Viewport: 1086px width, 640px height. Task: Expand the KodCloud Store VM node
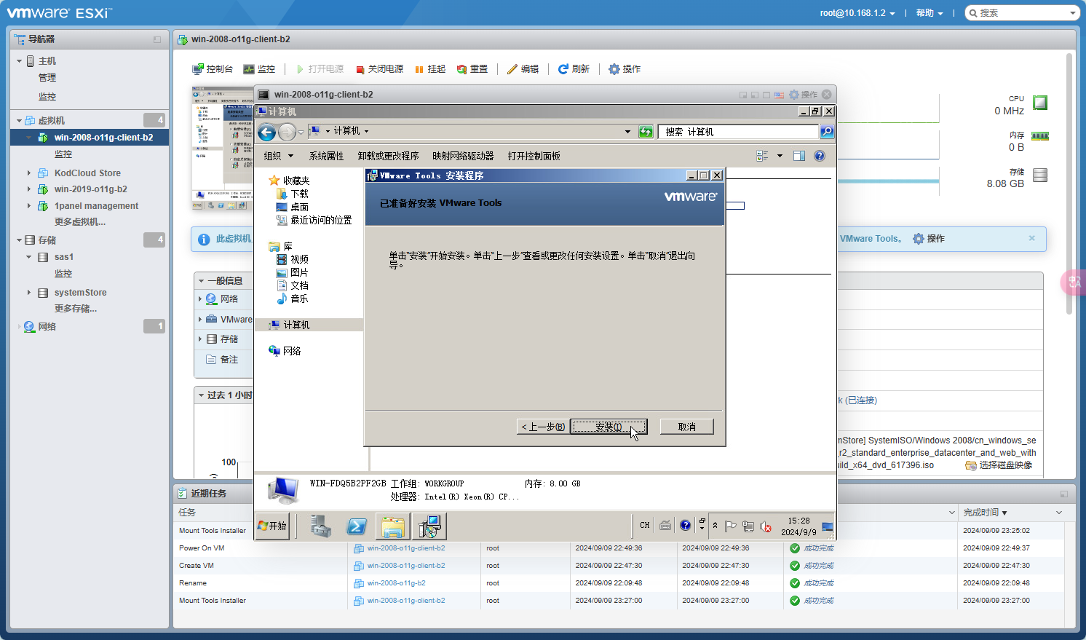coord(29,173)
